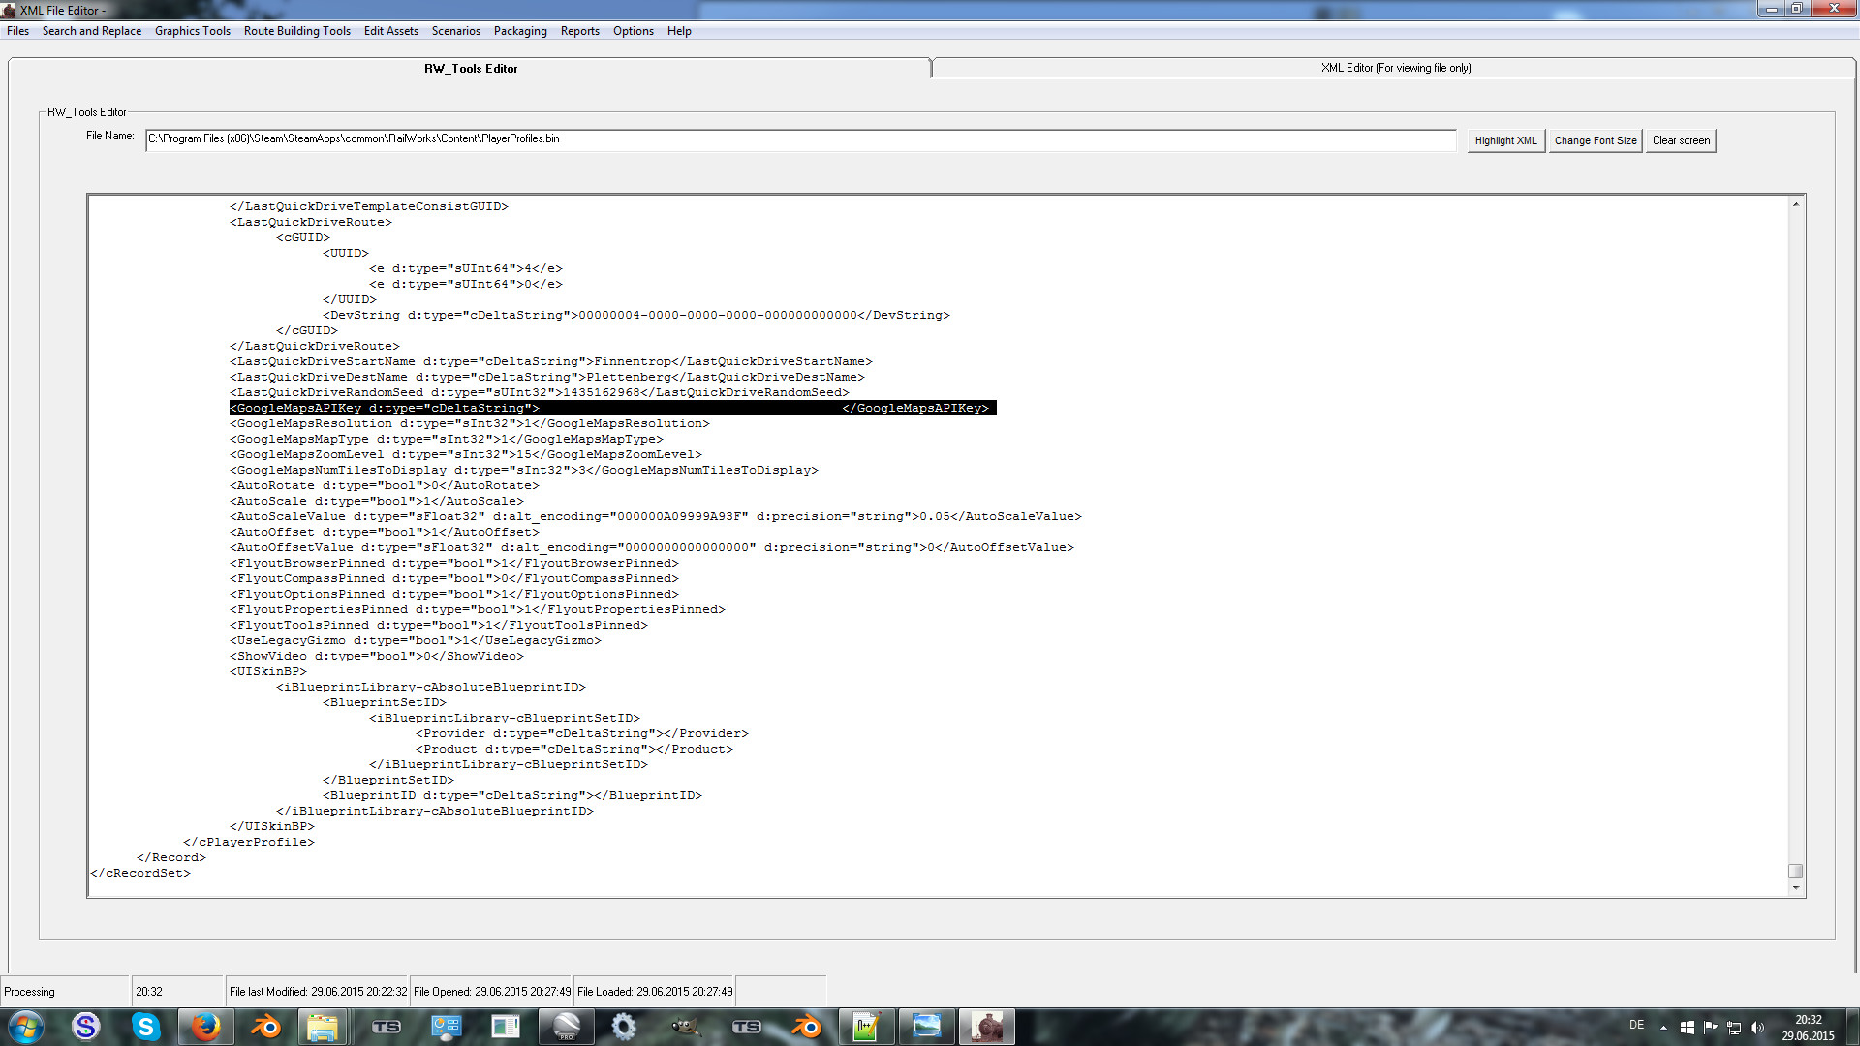
Task: Click the Action Center flag tray icon
Action: click(1710, 1028)
